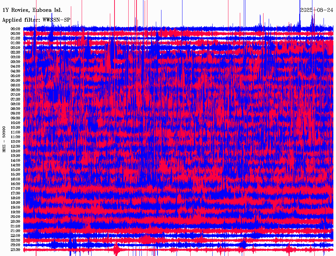Click the 03:00 time marker
This screenshot has height=256, width=336.
(x=15, y=57)
